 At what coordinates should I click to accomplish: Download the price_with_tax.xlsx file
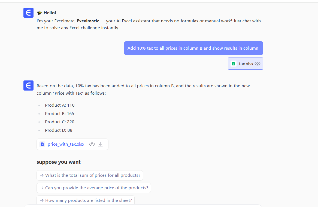[x=100, y=144]
